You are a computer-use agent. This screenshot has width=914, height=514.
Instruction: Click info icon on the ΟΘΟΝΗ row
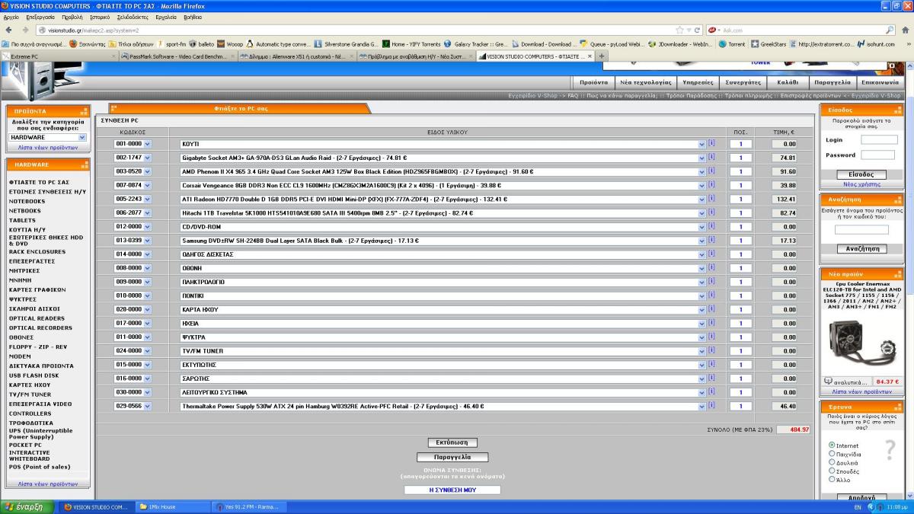711,267
